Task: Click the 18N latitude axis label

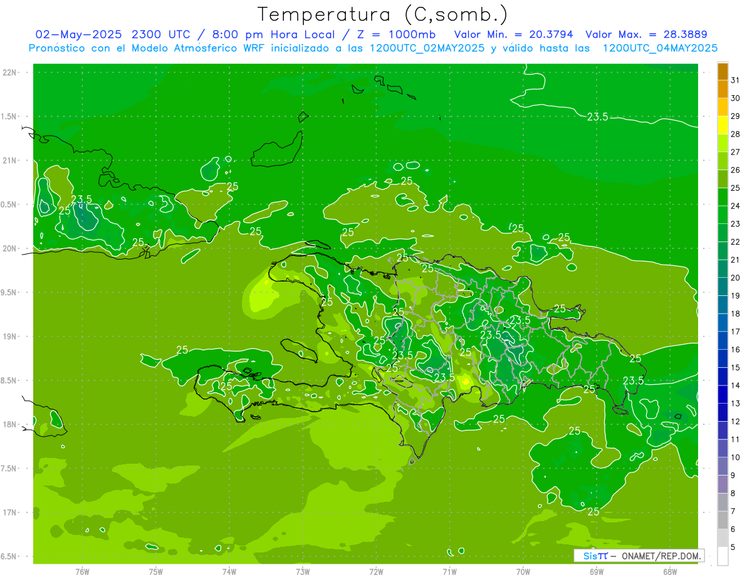Action: coord(9,424)
